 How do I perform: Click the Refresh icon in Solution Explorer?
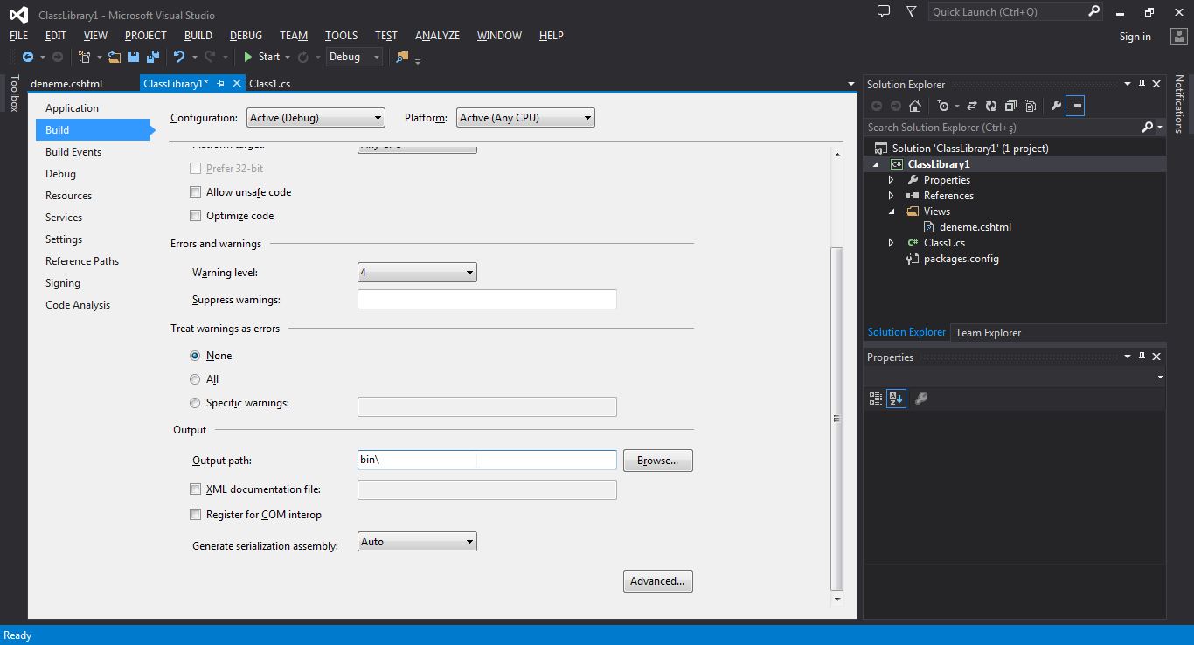989,105
